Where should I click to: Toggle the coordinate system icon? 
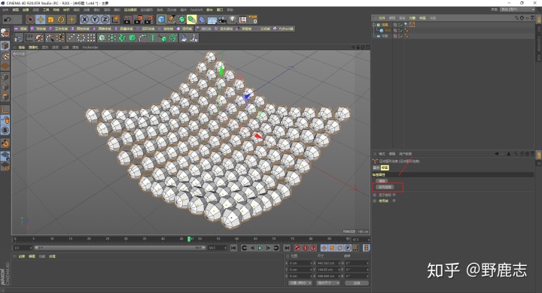click(x=115, y=20)
